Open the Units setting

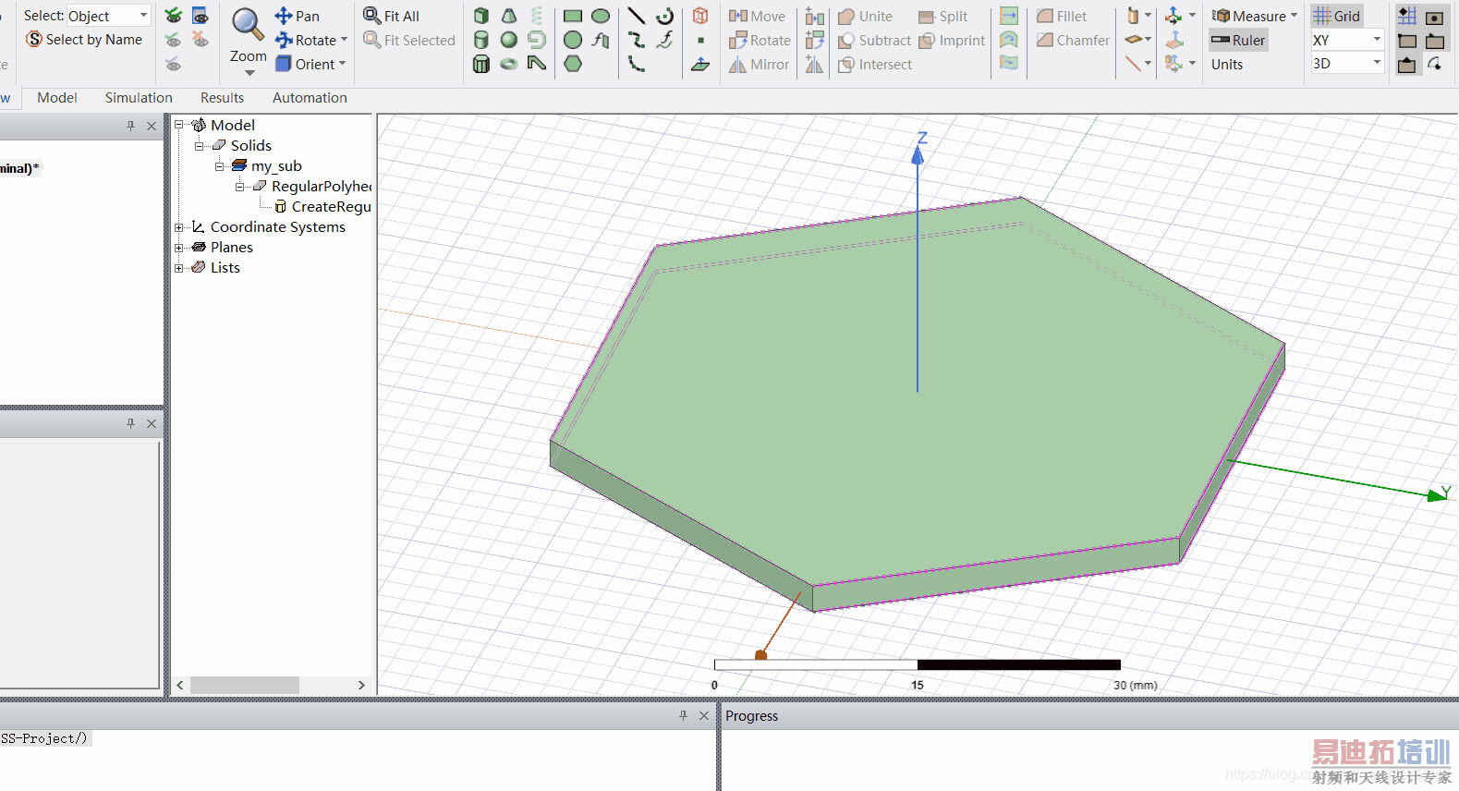(1227, 64)
